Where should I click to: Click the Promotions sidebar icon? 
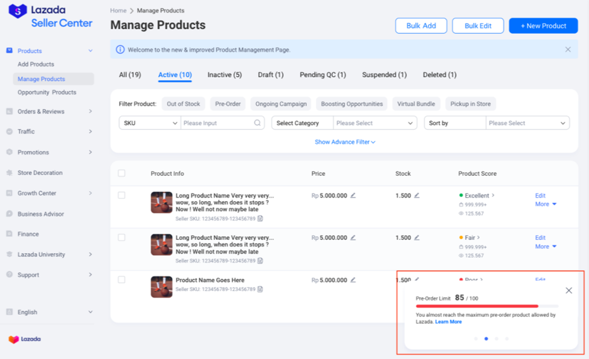(x=10, y=152)
